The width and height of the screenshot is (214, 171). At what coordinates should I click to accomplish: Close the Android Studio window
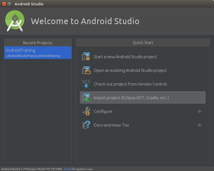pos(4,4)
